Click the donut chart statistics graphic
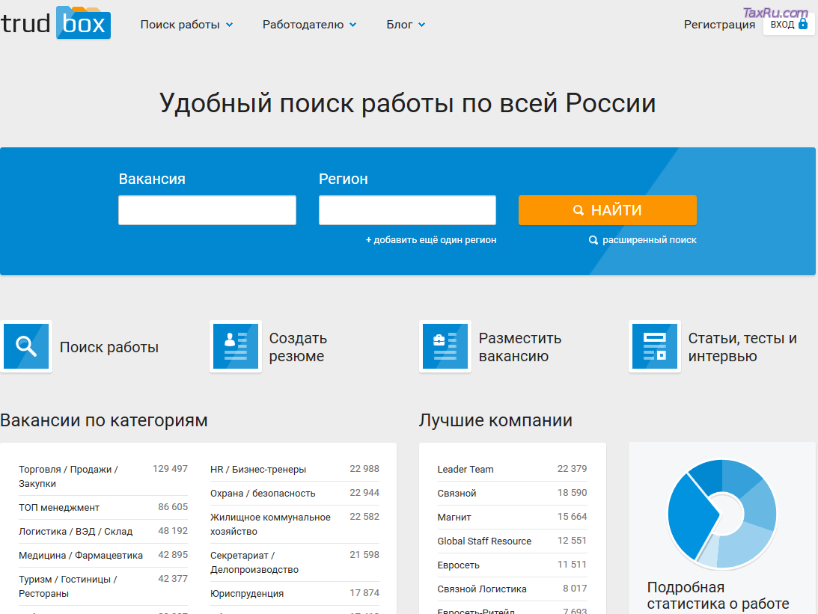The width and height of the screenshot is (818, 614). 721,513
